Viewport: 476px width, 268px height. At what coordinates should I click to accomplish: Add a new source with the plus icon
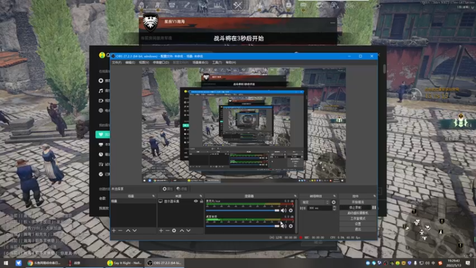point(161,230)
